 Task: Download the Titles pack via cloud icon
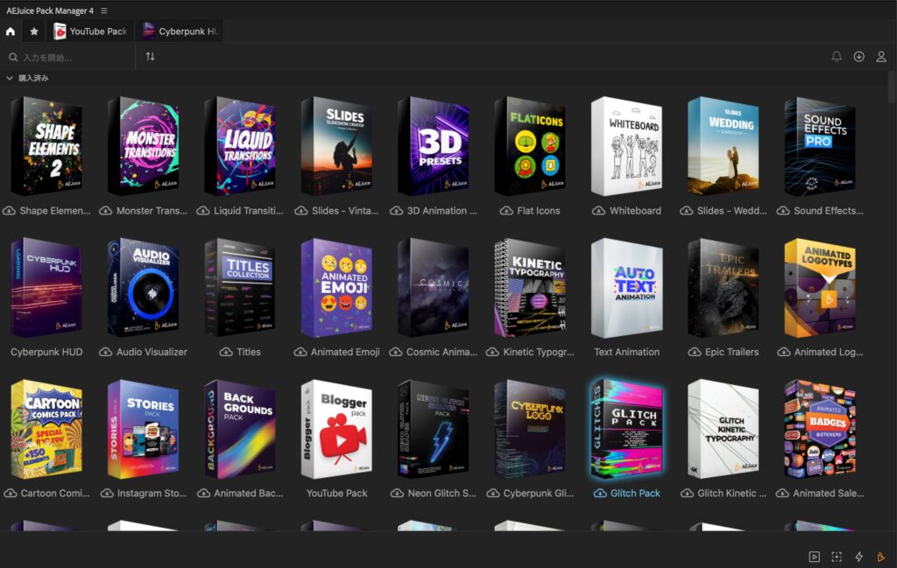[x=225, y=352]
